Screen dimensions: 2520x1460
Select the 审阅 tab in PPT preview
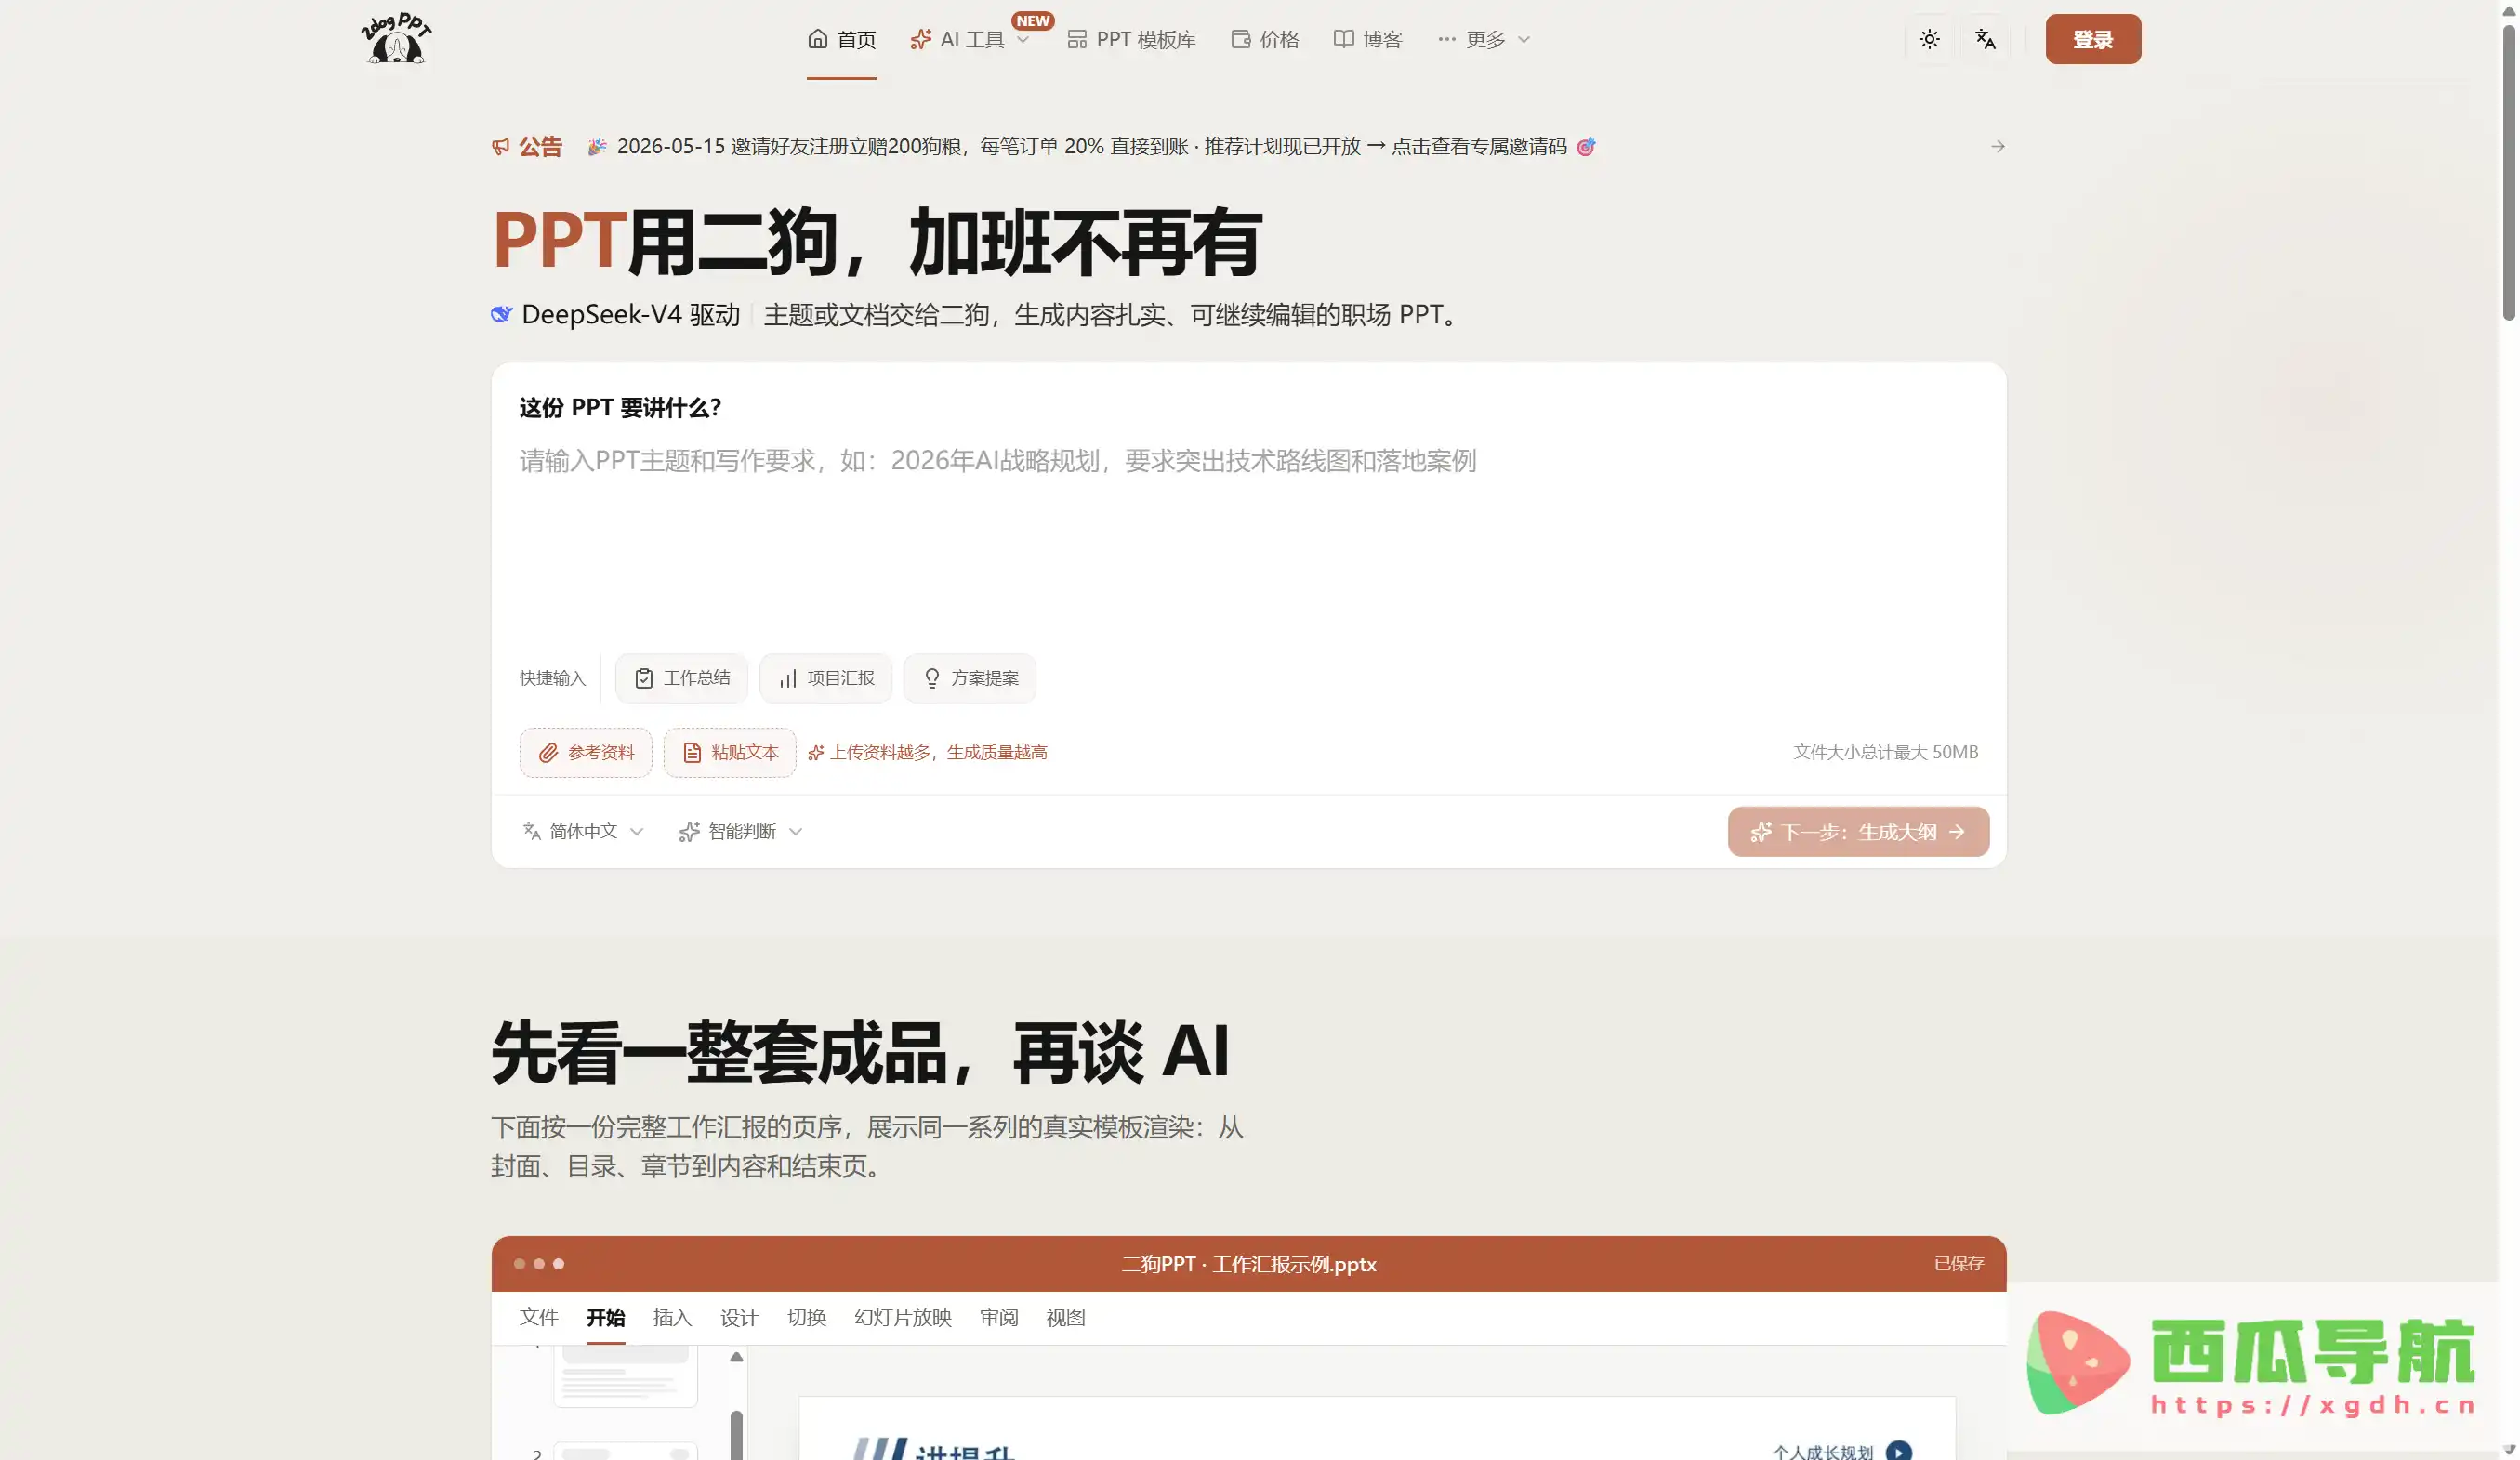click(998, 1317)
